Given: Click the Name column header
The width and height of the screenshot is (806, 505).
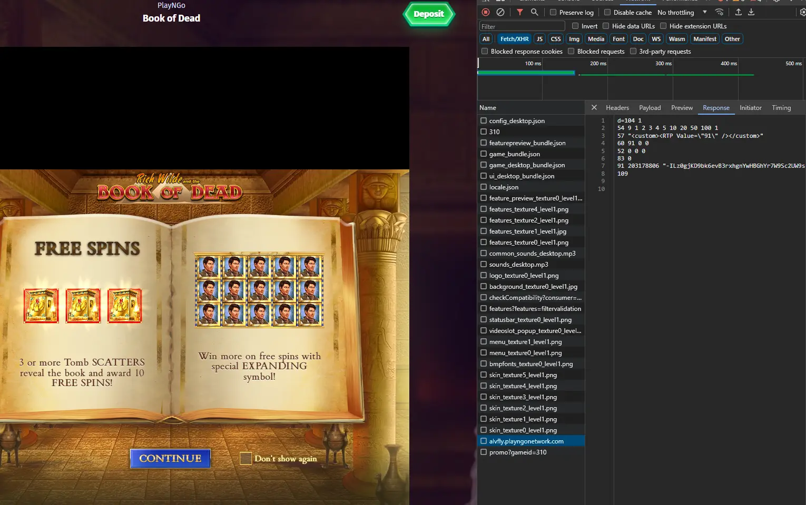Looking at the screenshot, I should 531,107.
